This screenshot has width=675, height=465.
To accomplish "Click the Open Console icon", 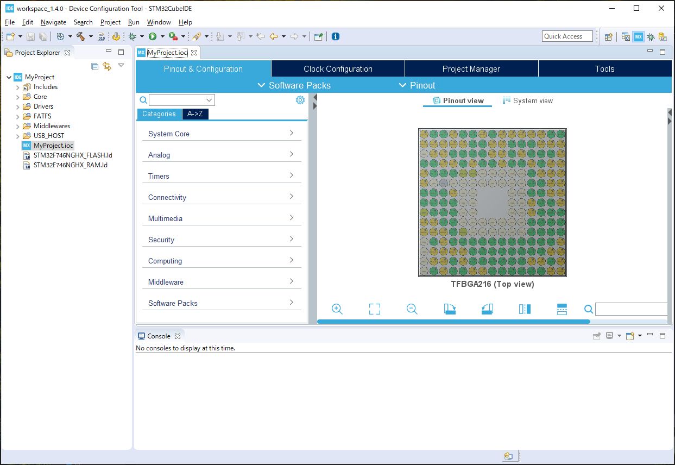I will (630, 336).
